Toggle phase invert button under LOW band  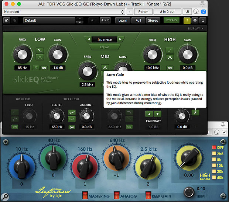(x=36, y=68)
